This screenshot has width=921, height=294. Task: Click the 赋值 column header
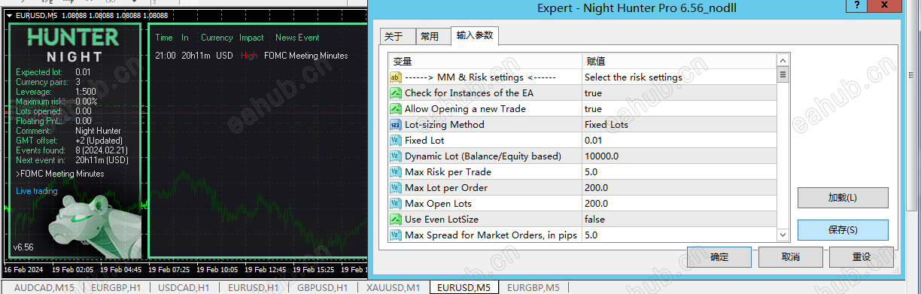(679, 61)
